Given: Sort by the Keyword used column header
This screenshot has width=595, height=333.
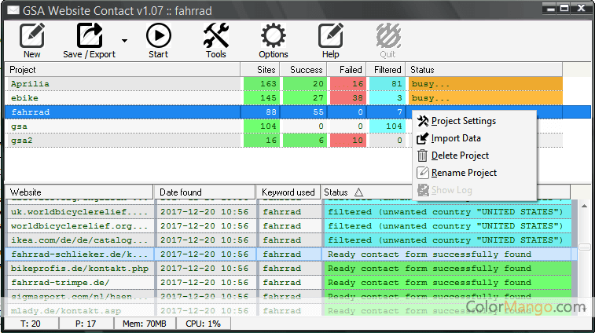Looking at the screenshot, I should click(288, 192).
